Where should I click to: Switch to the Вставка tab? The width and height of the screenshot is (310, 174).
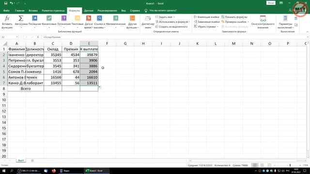(x=33, y=11)
